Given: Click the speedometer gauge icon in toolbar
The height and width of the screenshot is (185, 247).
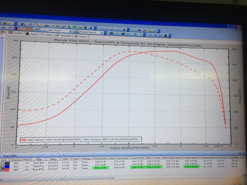Looking at the screenshot, I should [41, 25].
